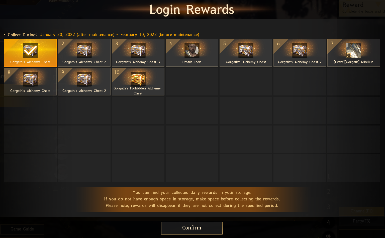Click the Gorgath's Forbidden Alchemy Chest label
The width and height of the screenshot is (385, 238).
point(137,91)
